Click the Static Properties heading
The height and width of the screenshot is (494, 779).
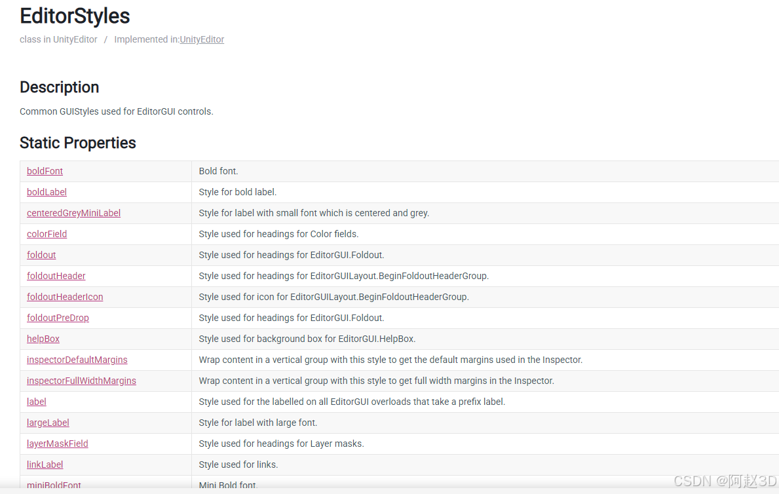pos(78,143)
